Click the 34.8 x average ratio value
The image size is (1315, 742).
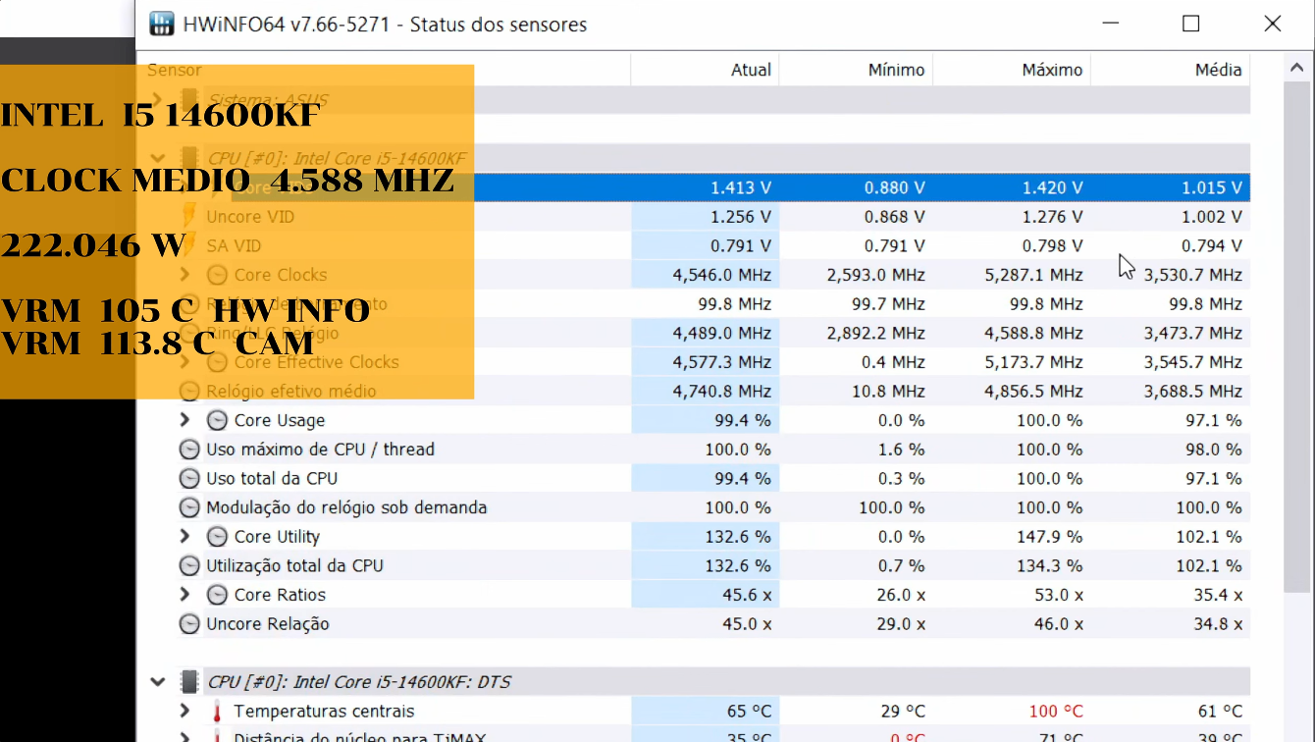click(x=1216, y=624)
